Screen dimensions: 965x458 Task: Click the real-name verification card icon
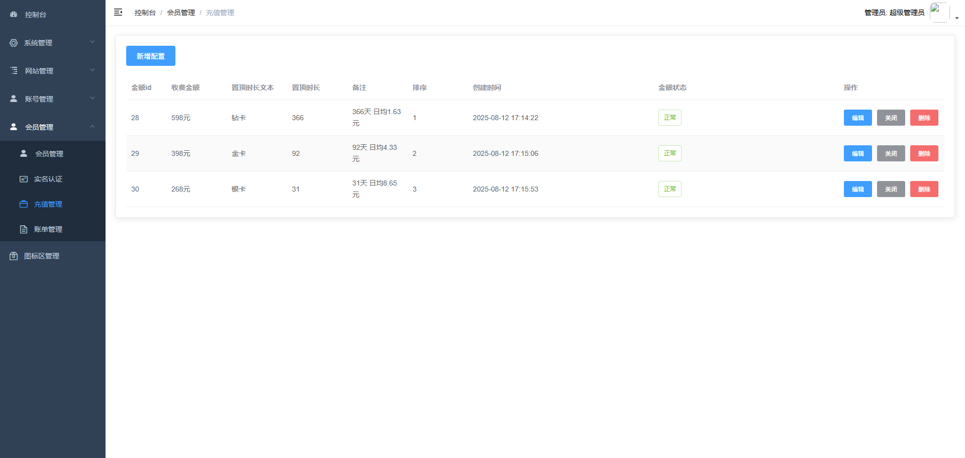coord(24,179)
